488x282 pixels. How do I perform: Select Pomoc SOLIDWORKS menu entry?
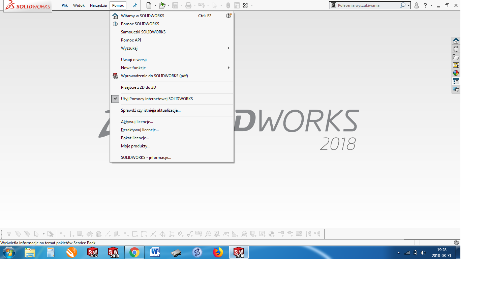pos(172,24)
